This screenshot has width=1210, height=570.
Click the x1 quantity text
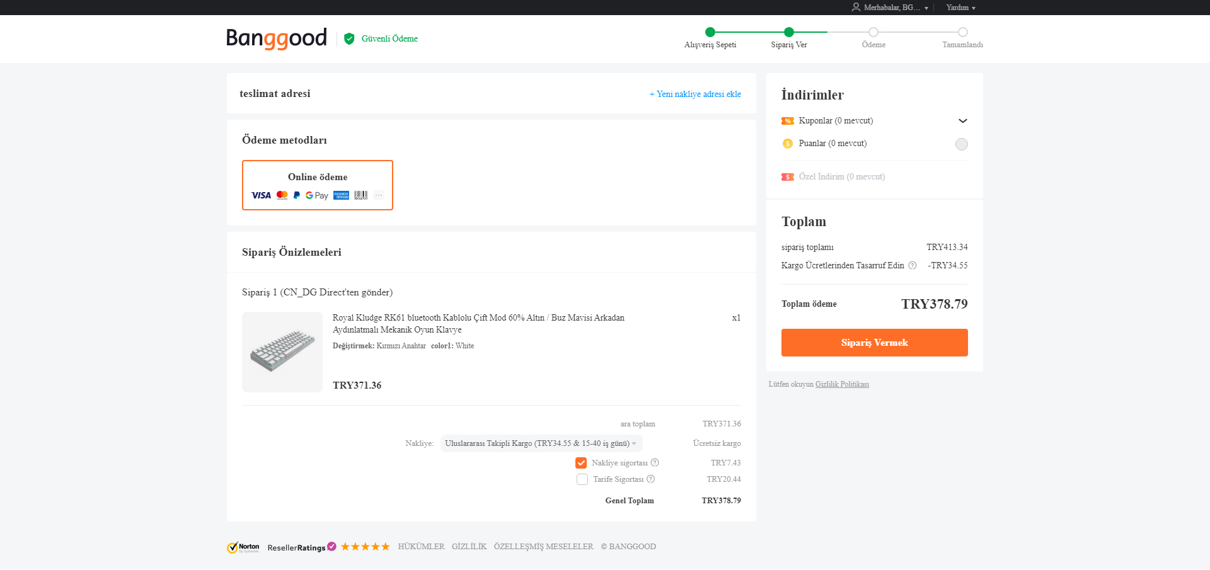736,318
